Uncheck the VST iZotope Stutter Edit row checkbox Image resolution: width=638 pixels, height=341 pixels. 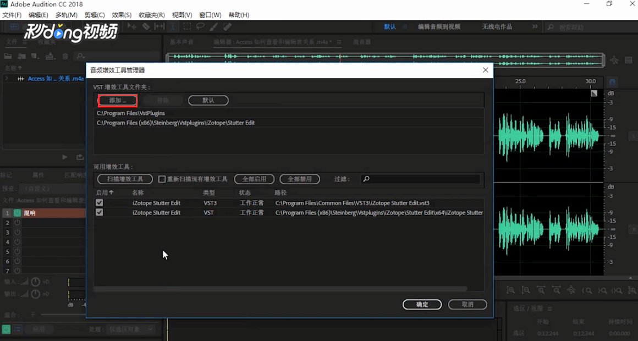tap(100, 212)
